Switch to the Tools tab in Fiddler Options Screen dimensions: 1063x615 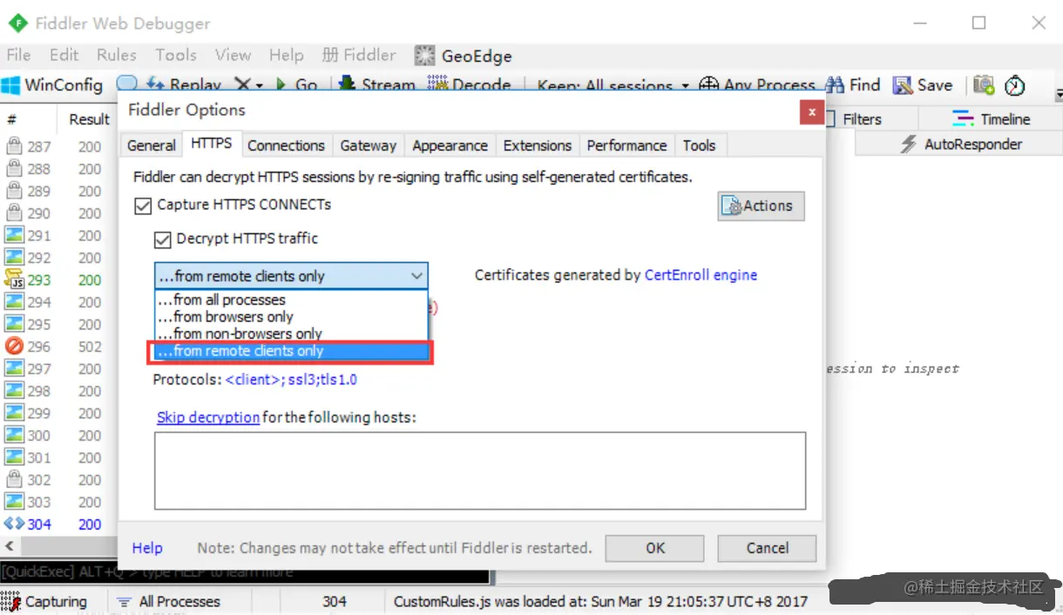[699, 145]
